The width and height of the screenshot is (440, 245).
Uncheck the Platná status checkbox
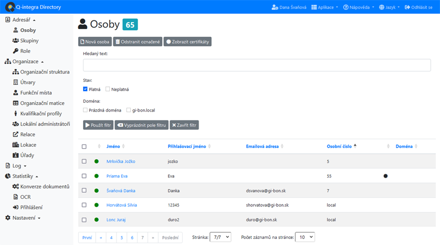85,89
